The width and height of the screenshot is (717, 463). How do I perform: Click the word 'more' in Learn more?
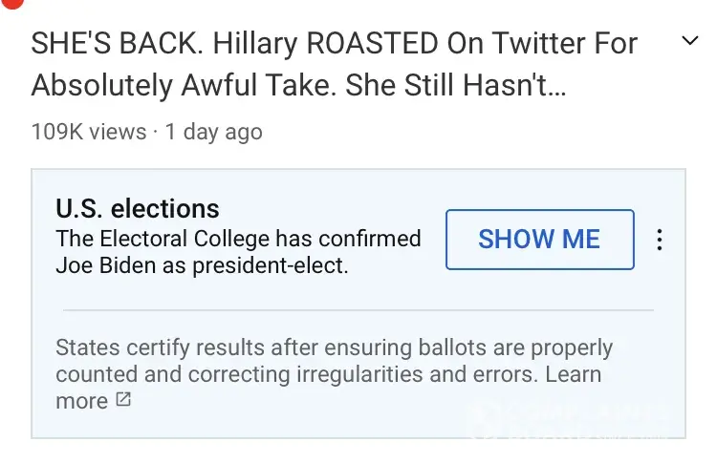click(x=81, y=401)
